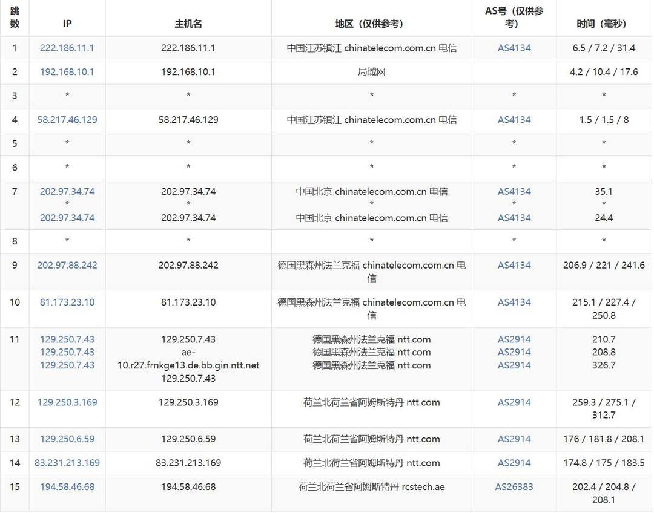Open the AS4134 link in hop 1
The image size is (654, 513).
click(514, 48)
